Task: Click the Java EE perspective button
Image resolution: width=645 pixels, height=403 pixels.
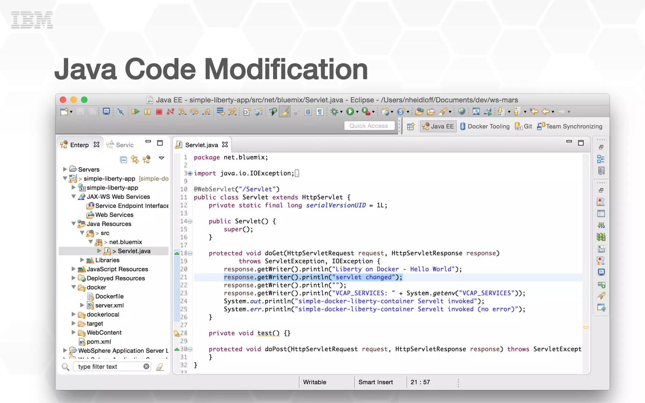Action: click(438, 126)
